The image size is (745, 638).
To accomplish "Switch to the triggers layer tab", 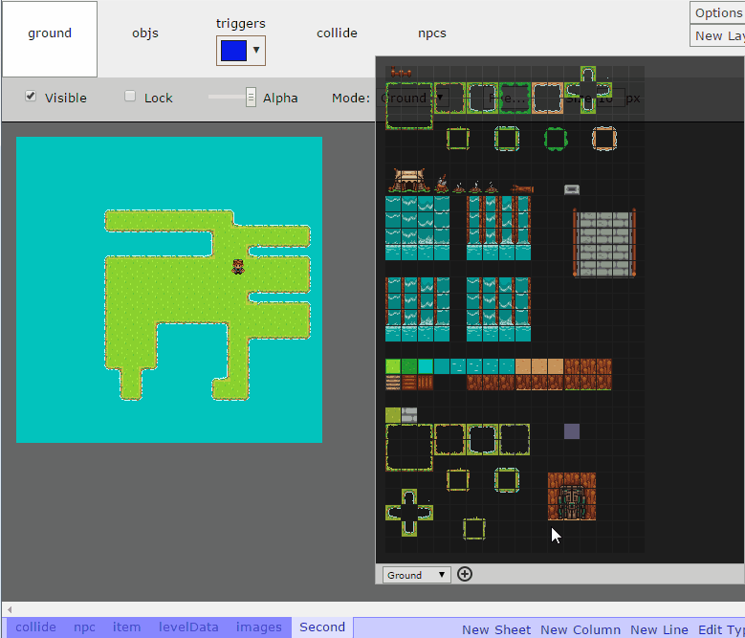I will pos(240,23).
